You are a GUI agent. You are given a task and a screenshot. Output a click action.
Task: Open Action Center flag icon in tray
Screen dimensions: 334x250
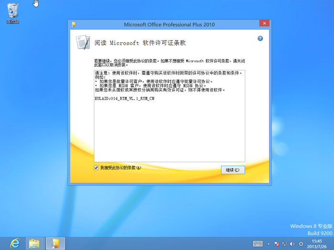(x=277, y=243)
